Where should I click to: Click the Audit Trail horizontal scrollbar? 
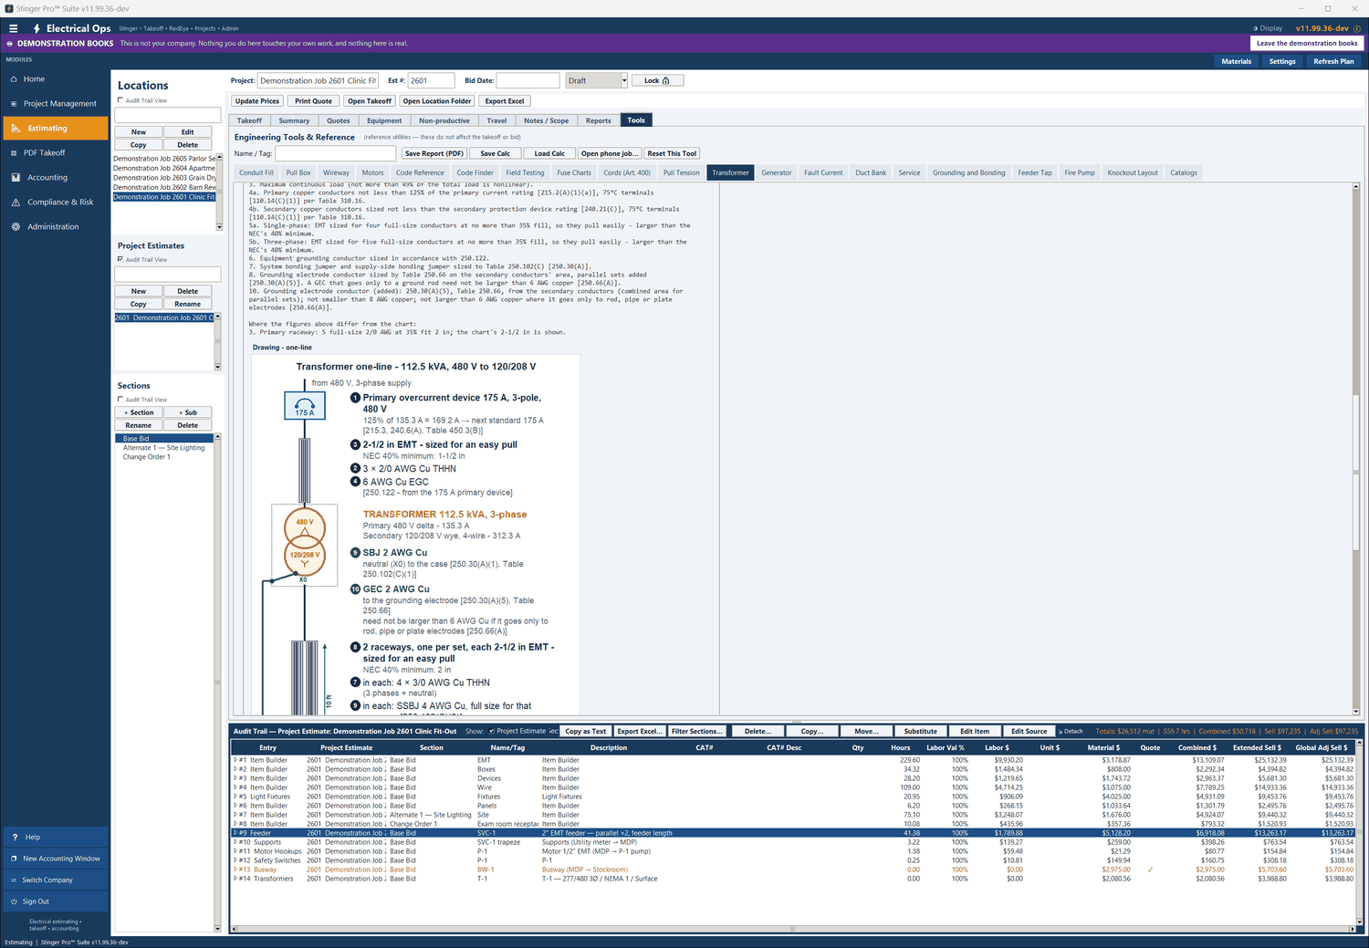[792, 929]
